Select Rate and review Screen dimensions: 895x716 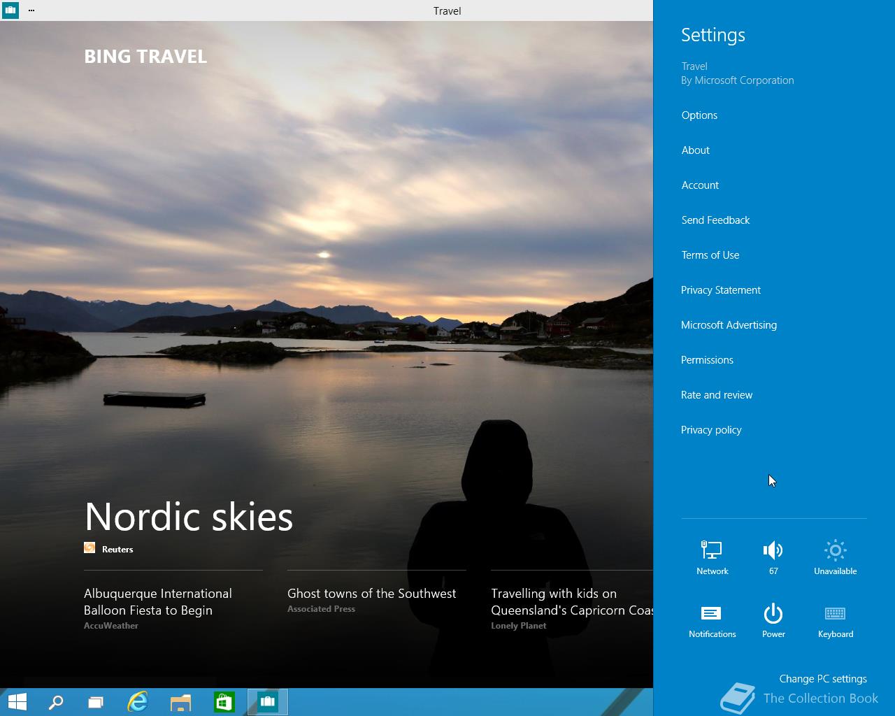(717, 395)
